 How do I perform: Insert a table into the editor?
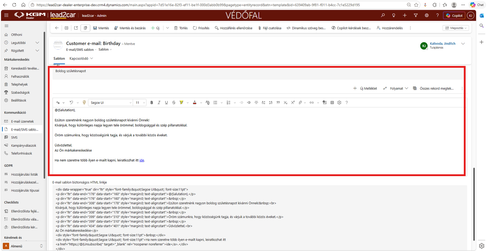pos(332,103)
